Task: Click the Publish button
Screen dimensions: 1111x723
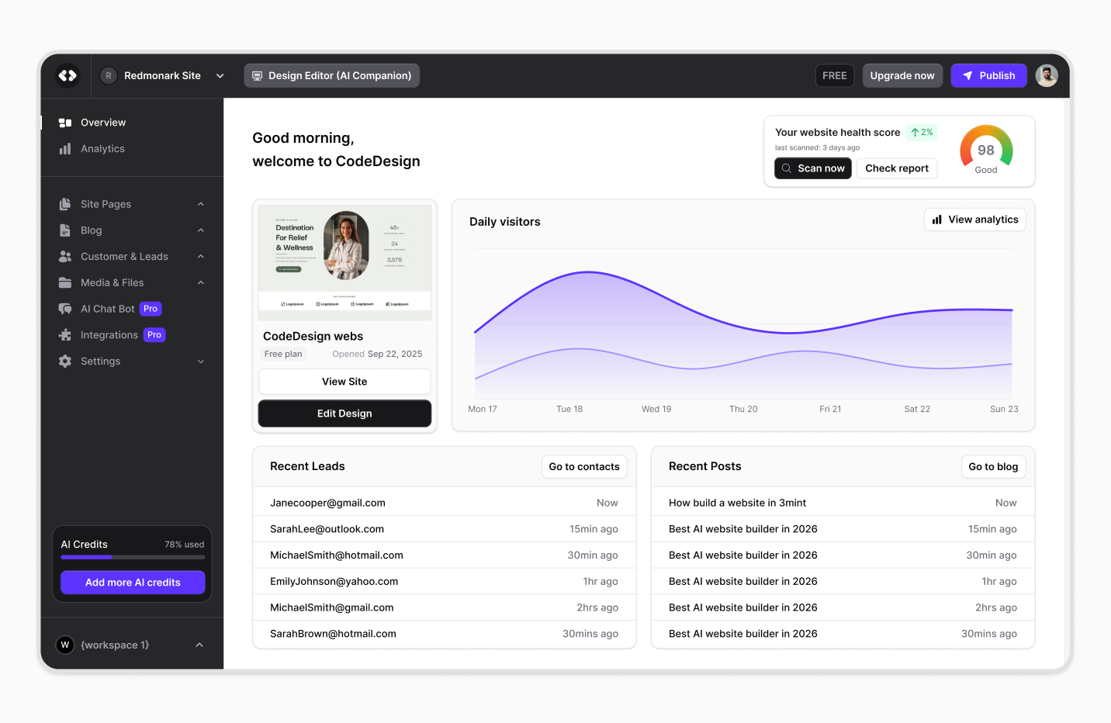Action: coord(989,75)
